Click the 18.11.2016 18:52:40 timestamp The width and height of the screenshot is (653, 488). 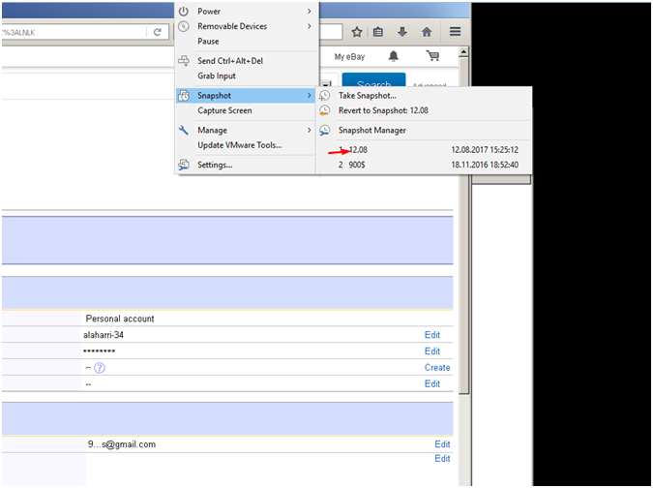coord(485,165)
